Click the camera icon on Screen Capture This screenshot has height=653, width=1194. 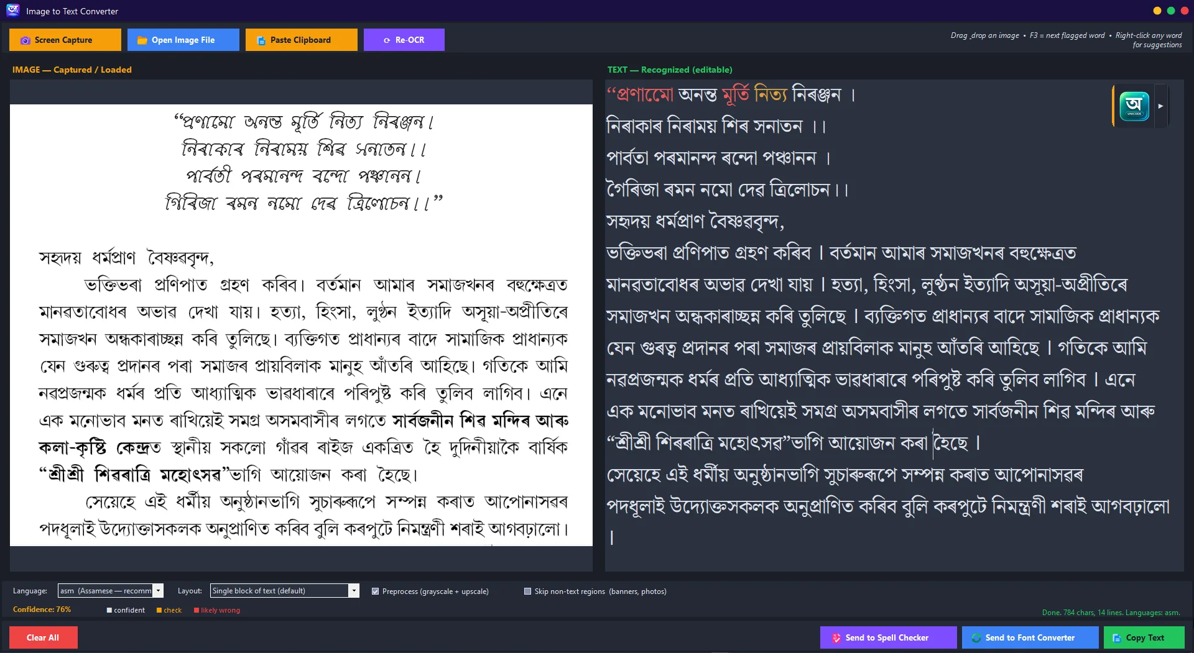click(x=25, y=40)
